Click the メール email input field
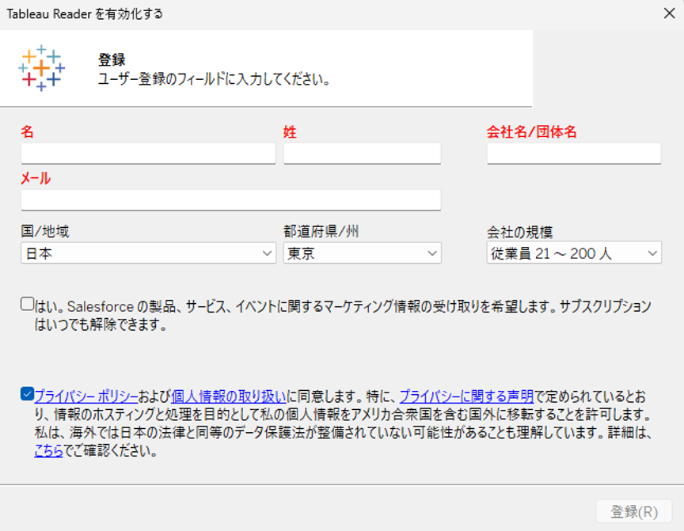The image size is (684, 531). click(230, 199)
